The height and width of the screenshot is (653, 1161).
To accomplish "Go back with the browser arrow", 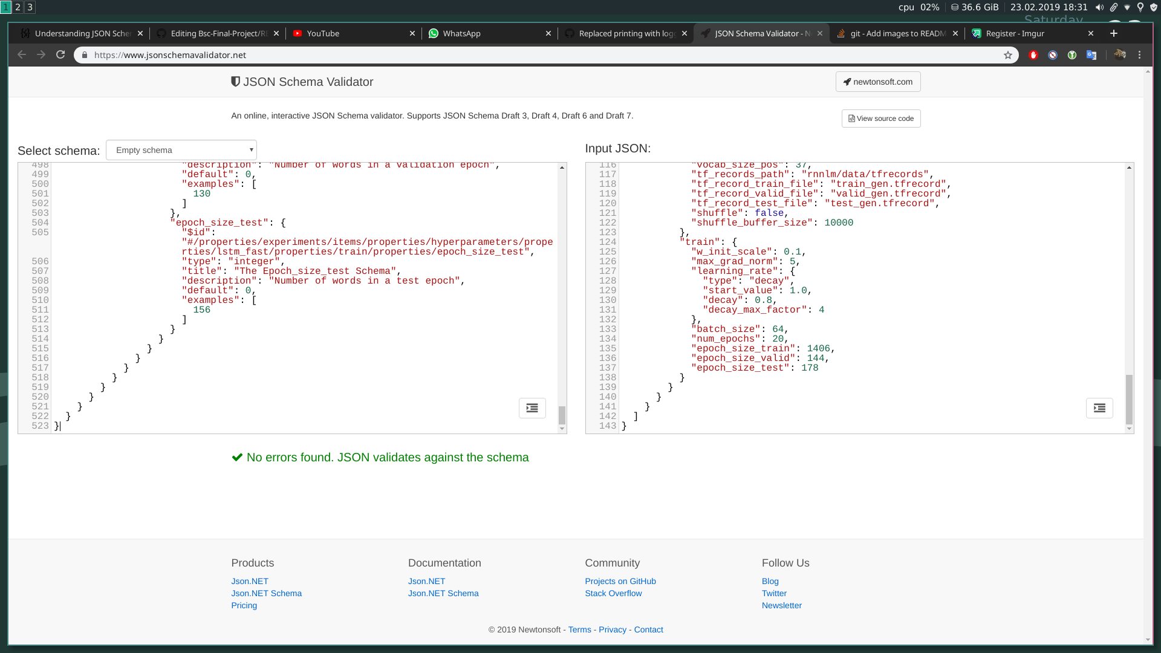I will [22, 55].
